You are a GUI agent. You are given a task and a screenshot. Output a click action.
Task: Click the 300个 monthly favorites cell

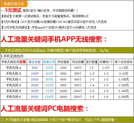(x=78, y=74)
